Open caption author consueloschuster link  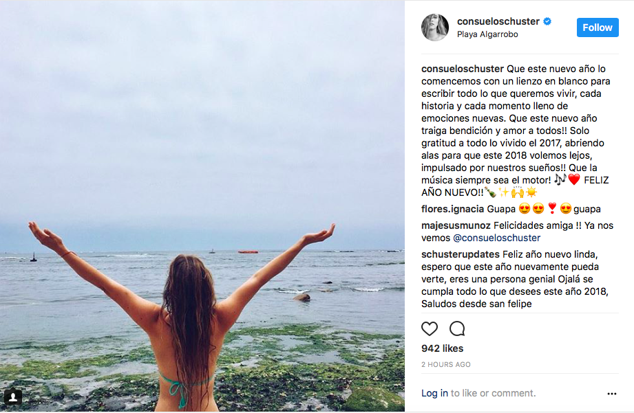point(463,69)
